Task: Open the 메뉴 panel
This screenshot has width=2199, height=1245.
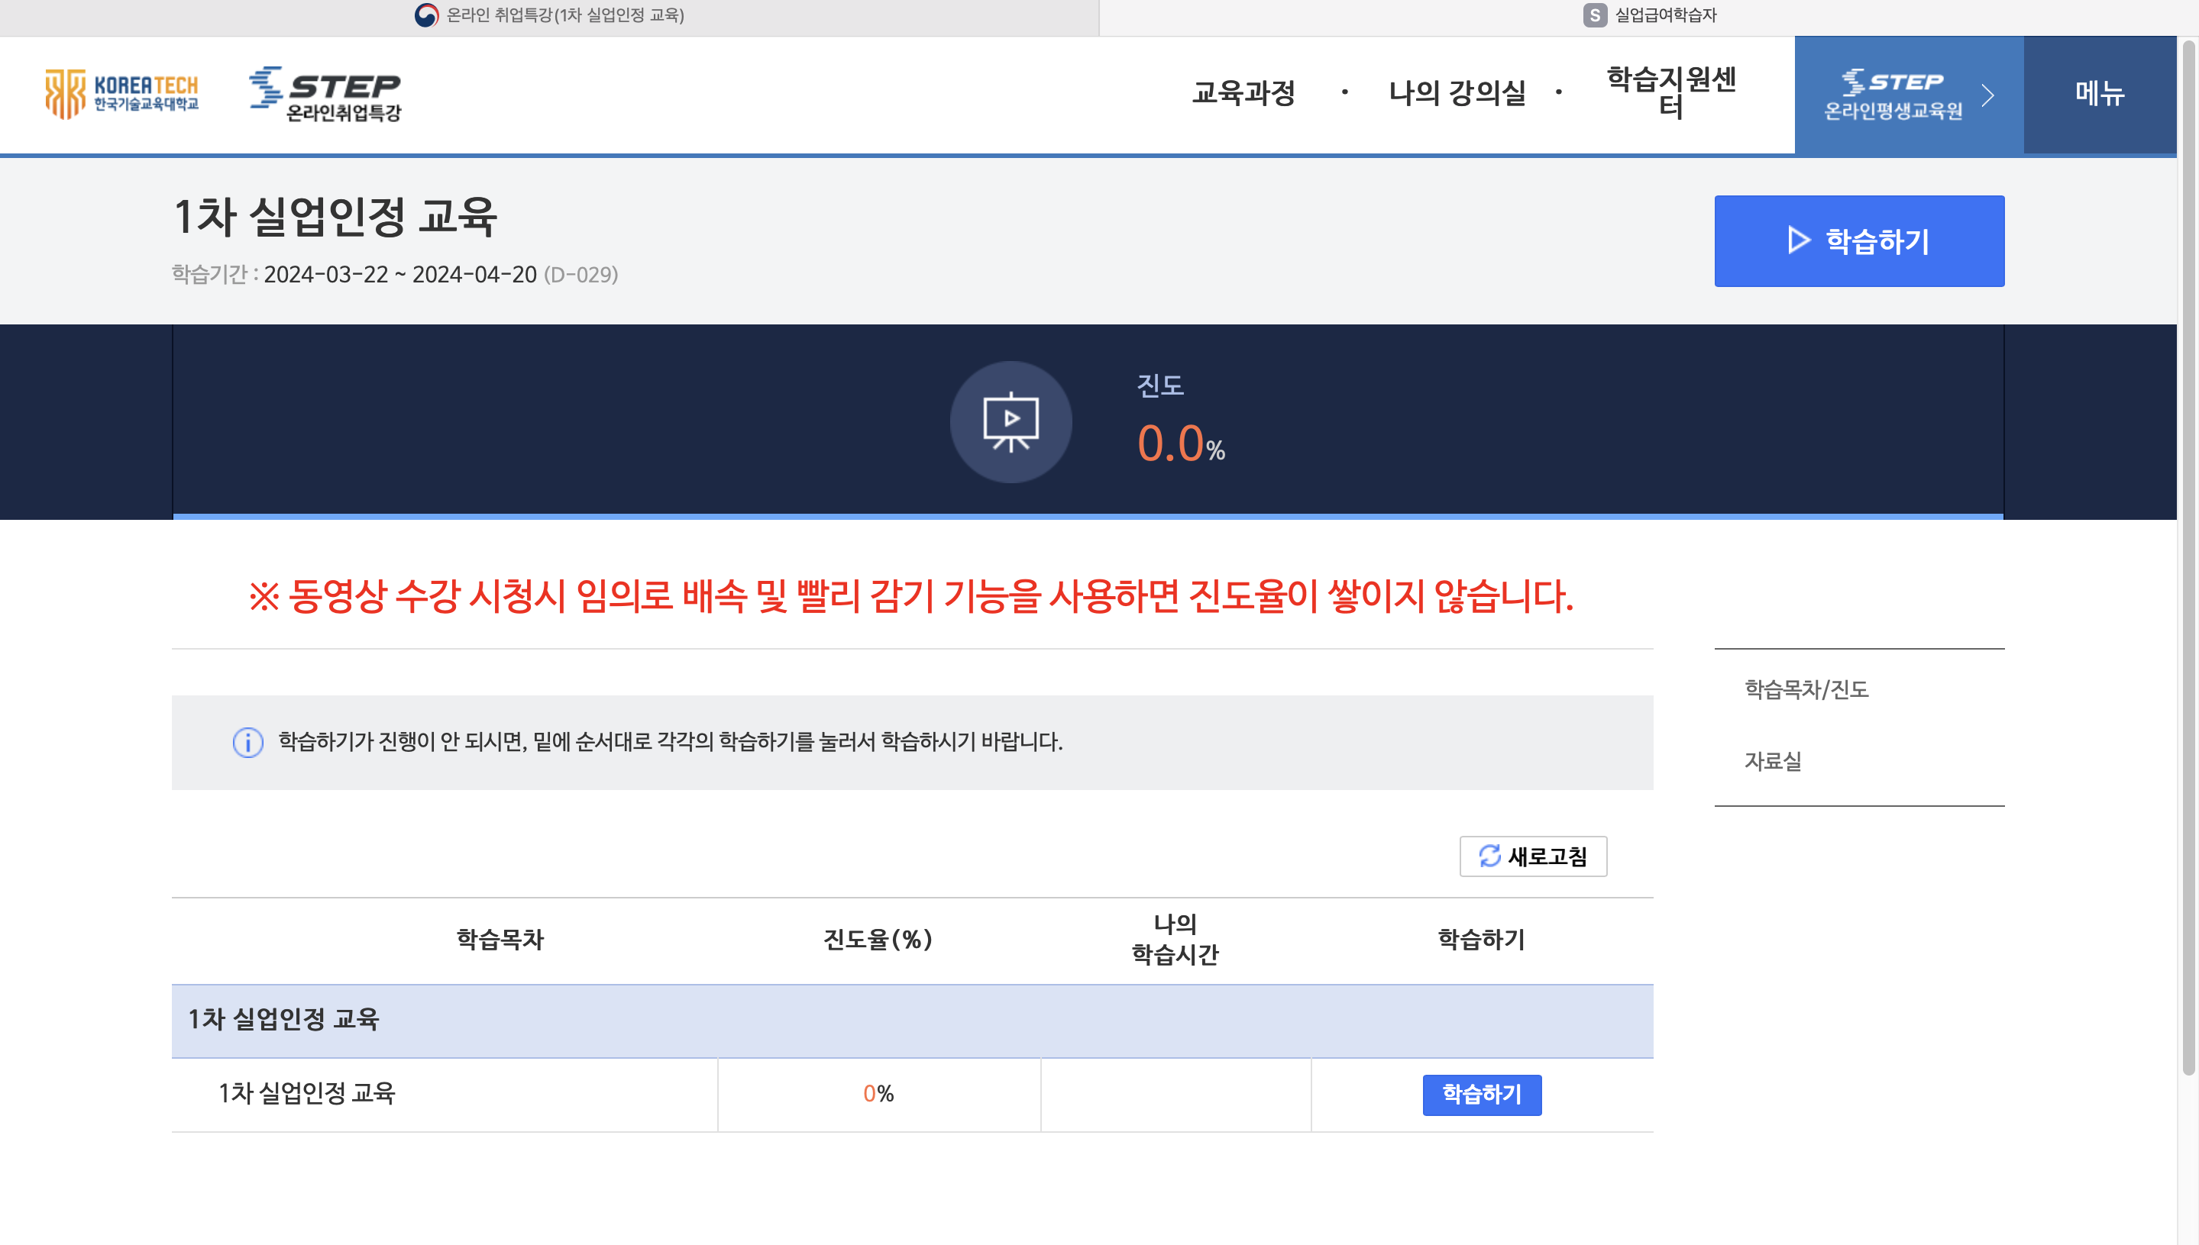Action: click(x=2099, y=94)
